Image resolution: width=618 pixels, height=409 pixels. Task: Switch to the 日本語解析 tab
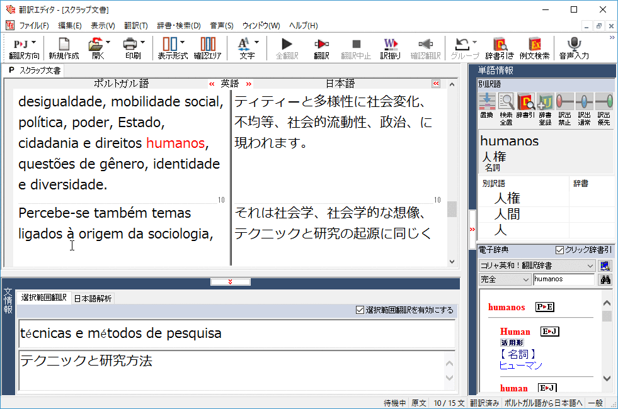[x=93, y=299]
